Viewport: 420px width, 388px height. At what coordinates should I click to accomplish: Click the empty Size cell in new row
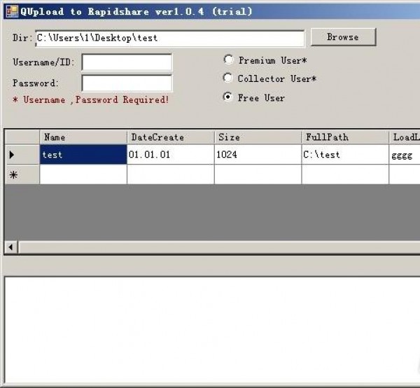[x=258, y=174]
